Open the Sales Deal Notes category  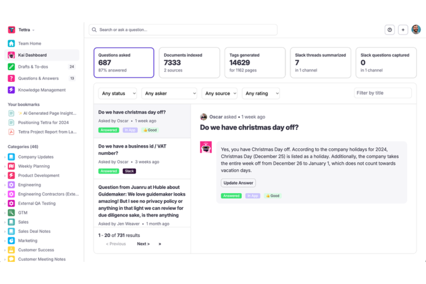click(x=34, y=231)
